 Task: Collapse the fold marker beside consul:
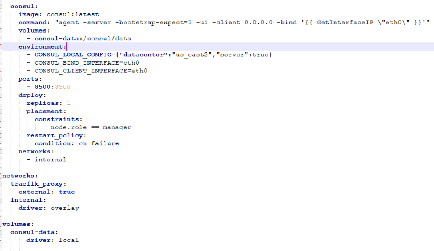0,7
